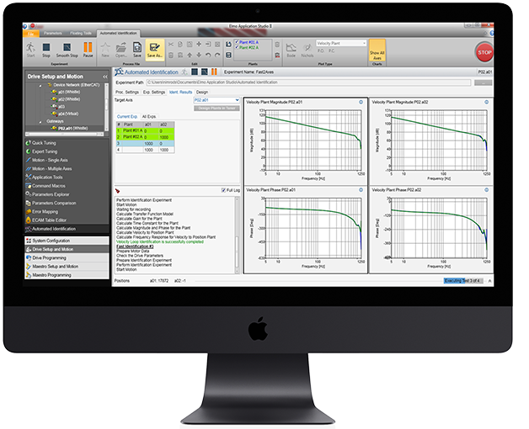The height and width of the screenshot is (429, 529).
Task: Click the Redo arrow in Edit group
Action: (217, 55)
